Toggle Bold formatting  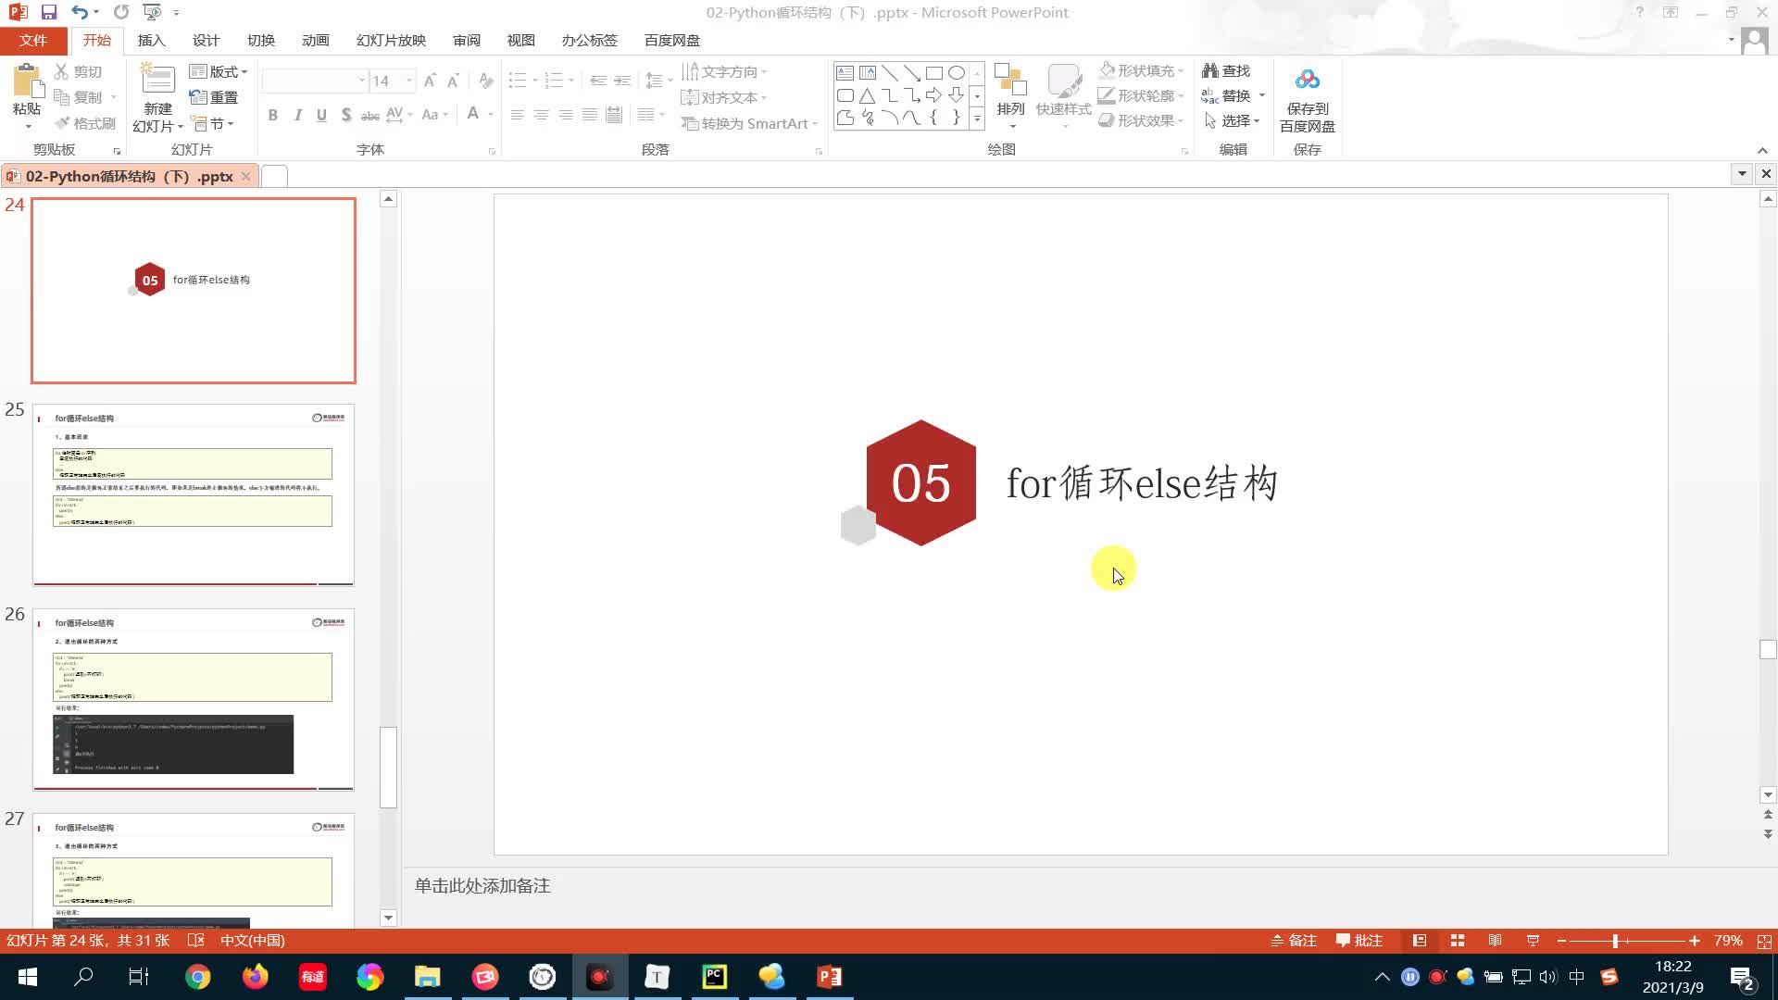click(x=272, y=115)
